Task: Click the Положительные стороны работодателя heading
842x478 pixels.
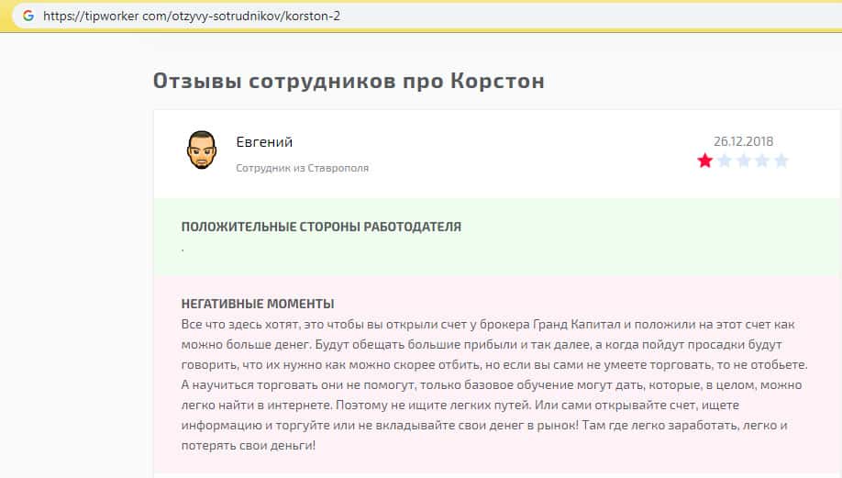Action: click(x=321, y=227)
